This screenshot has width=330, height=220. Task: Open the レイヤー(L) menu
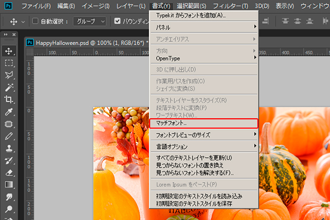(131, 6)
